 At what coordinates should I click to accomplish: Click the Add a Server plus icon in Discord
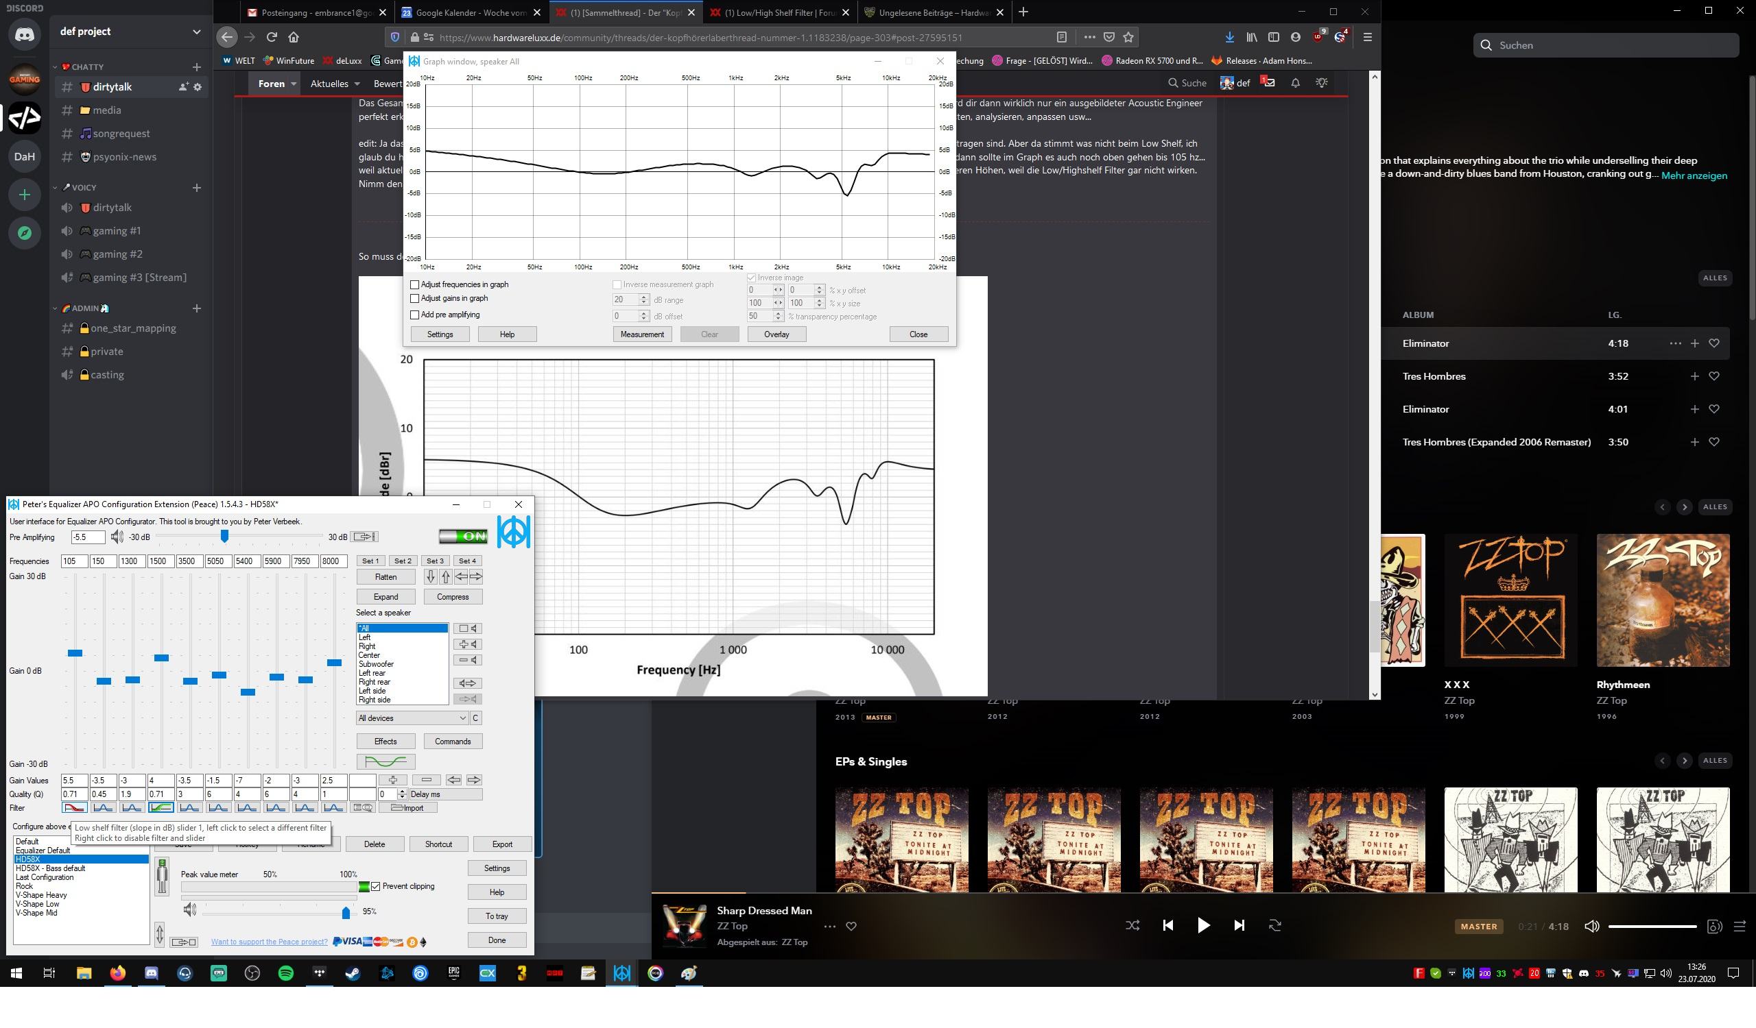[25, 195]
